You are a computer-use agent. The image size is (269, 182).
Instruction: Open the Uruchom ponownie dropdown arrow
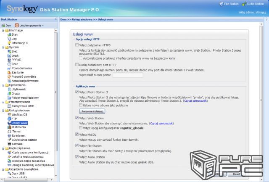pos(43,26)
